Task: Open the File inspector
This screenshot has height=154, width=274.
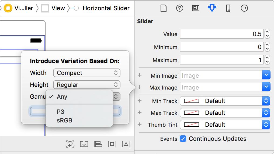Action: click(164, 8)
